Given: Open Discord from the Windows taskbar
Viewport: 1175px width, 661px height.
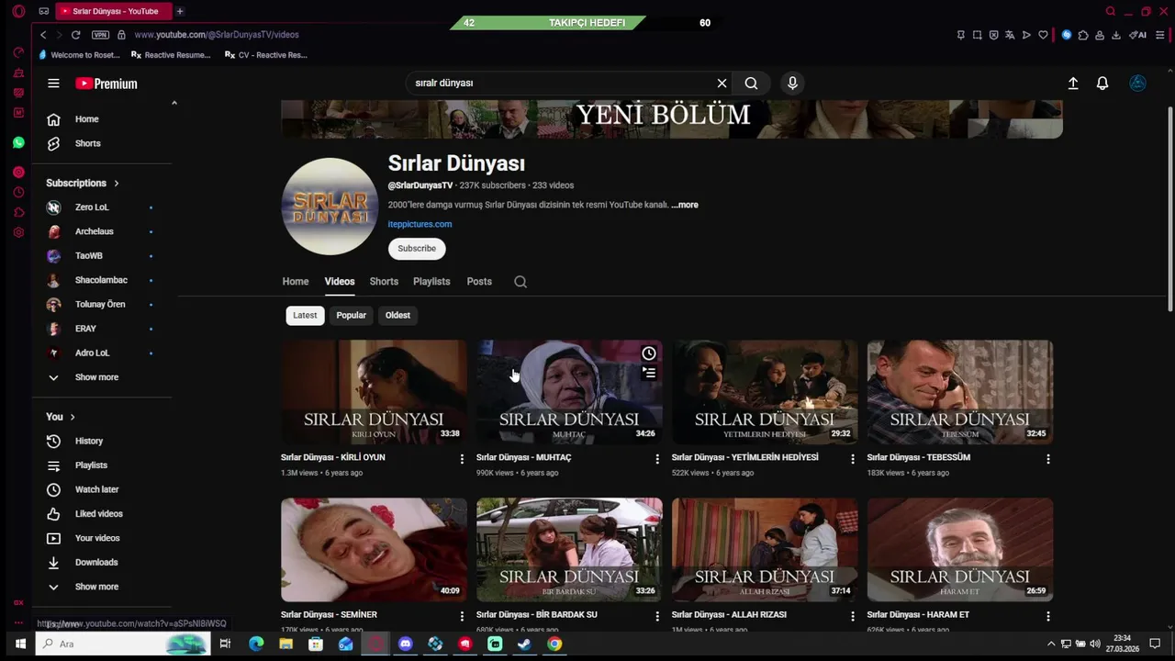Looking at the screenshot, I should [x=406, y=644].
